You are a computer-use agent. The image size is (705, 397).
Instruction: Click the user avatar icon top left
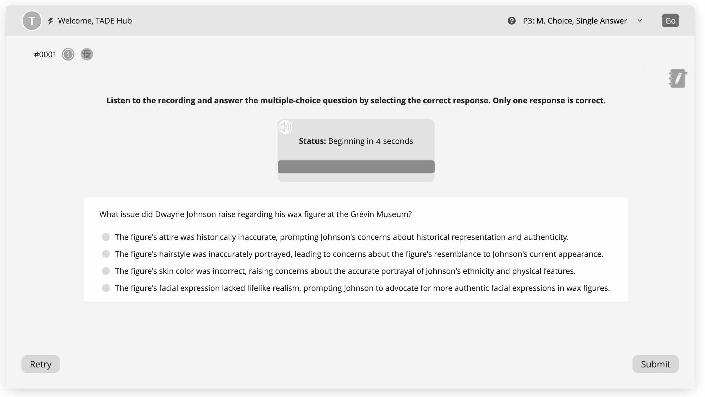point(31,20)
